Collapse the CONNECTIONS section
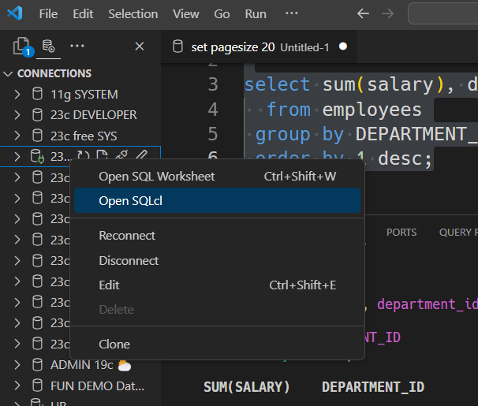Viewport: 478px width, 406px height. [x=9, y=73]
